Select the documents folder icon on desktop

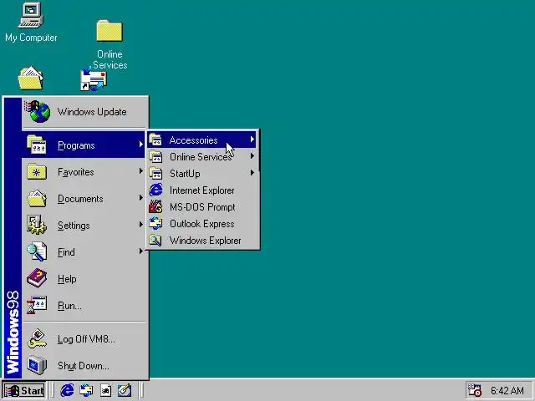click(x=31, y=79)
